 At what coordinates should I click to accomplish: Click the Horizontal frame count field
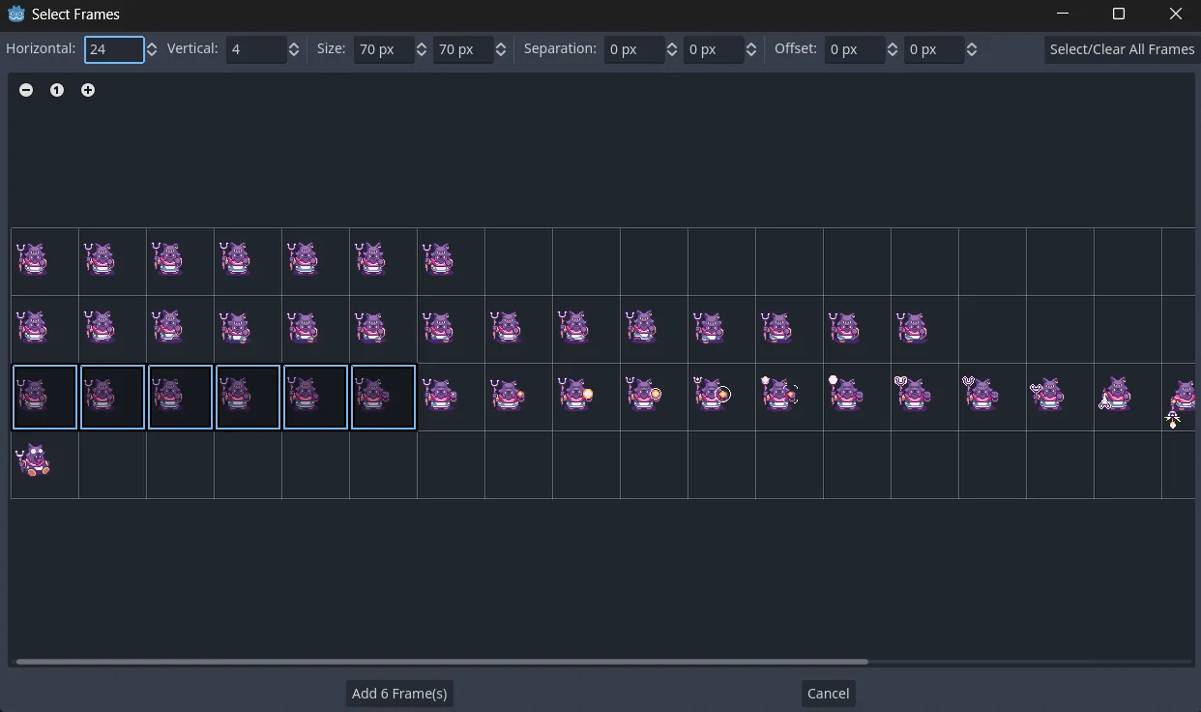pos(114,49)
